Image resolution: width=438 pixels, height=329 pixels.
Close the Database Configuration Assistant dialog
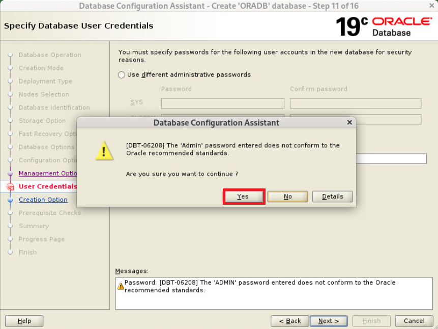coord(349,122)
